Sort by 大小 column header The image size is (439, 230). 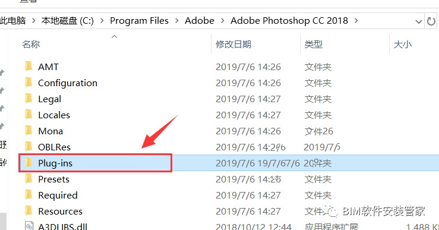pyautogui.click(x=403, y=44)
